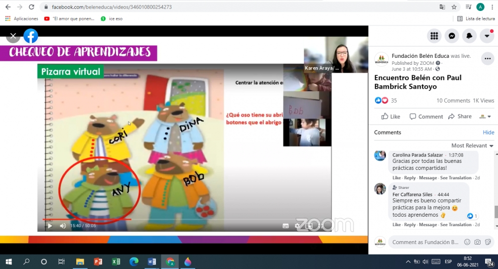Open Fer Caffarena Siles' profile
The height and width of the screenshot is (269, 498).
412,194
